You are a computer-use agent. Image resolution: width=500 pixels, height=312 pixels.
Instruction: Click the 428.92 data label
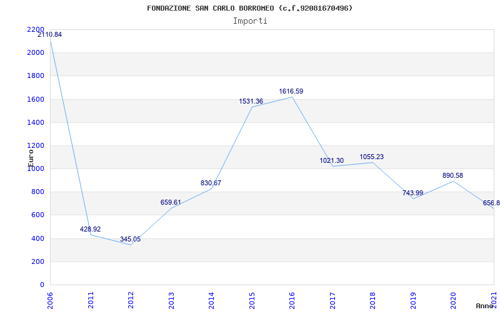click(x=90, y=229)
